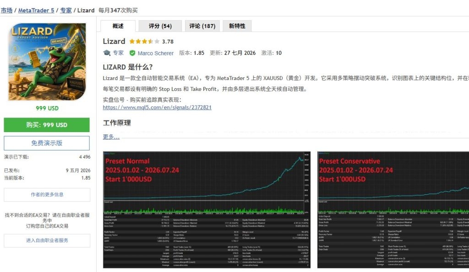Click the green 购买: 999 USD button
The image size is (469, 272).
click(47, 125)
